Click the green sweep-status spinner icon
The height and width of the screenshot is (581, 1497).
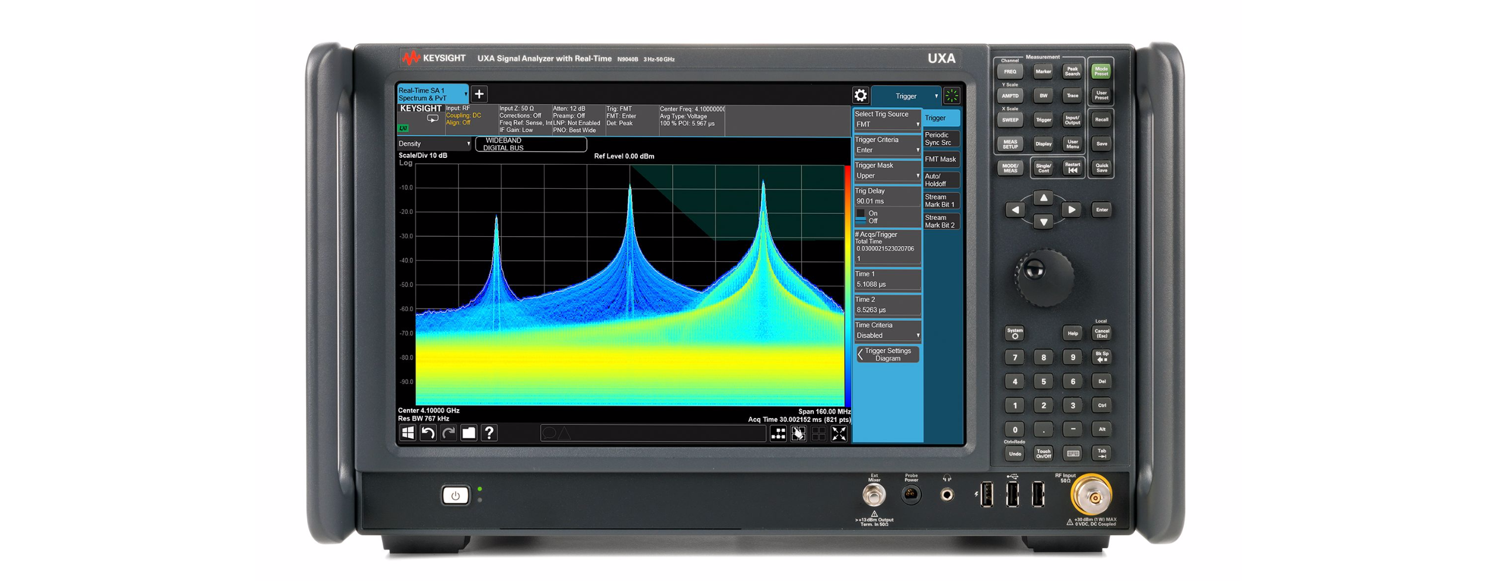tap(951, 96)
